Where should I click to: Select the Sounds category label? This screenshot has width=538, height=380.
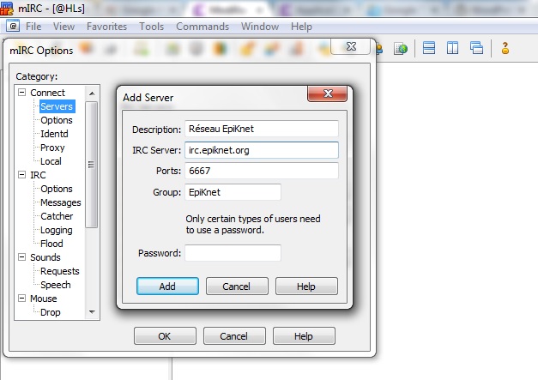click(x=45, y=257)
